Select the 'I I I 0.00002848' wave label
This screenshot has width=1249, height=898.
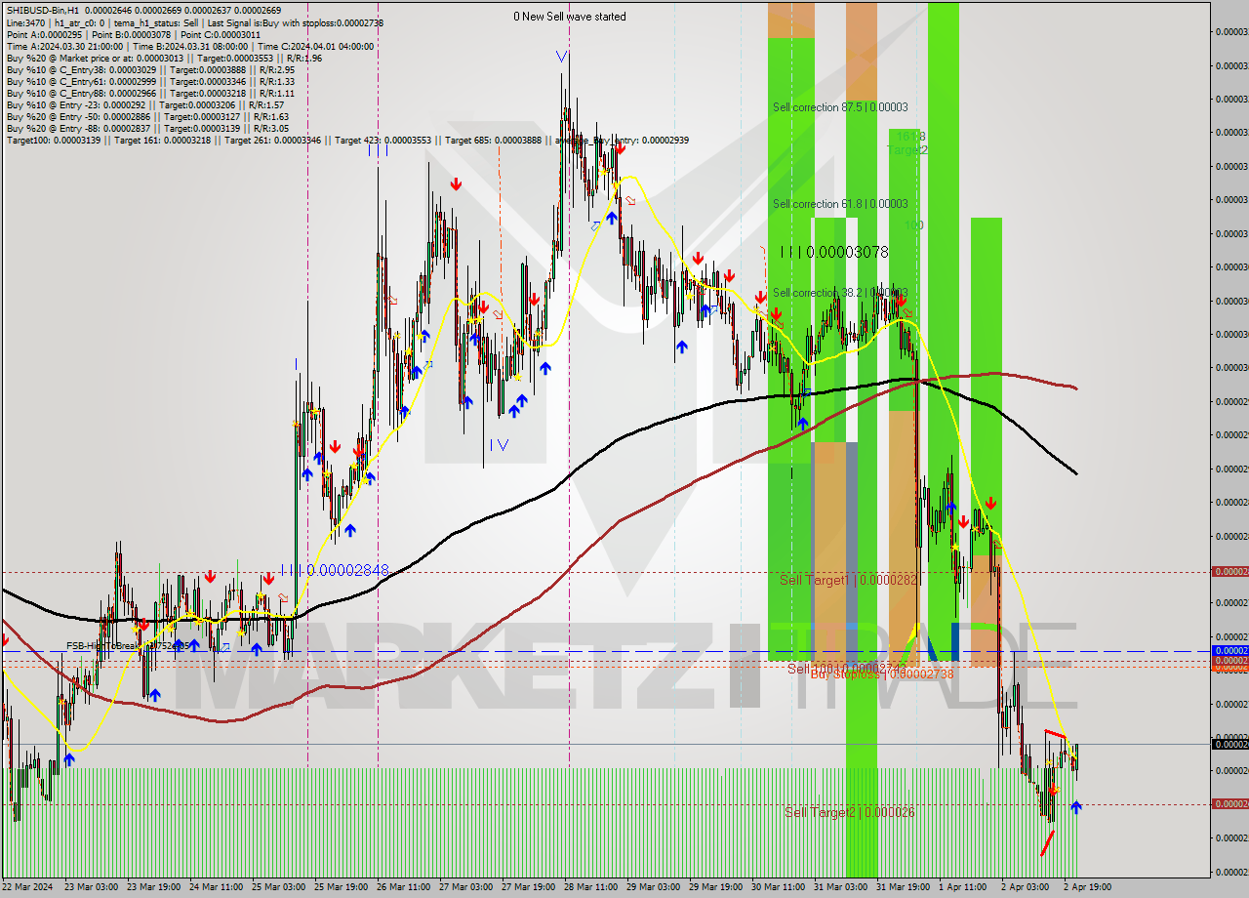[x=335, y=570]
